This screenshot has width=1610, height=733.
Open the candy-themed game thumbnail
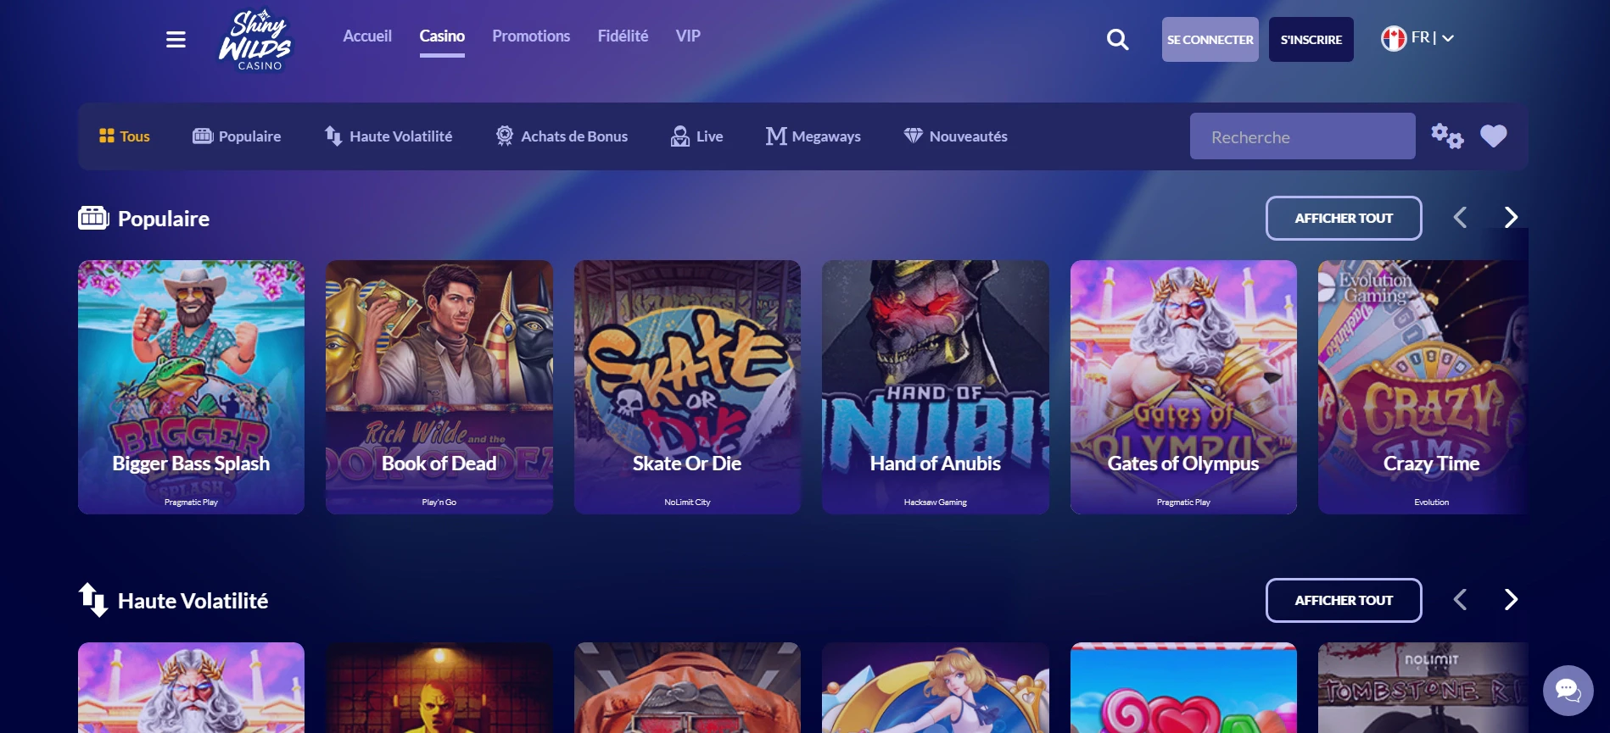point(1183,687)
